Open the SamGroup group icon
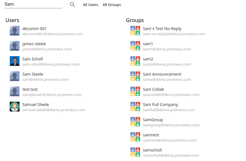Image resolution: width=246 pixels, height=161 pixels. tap(135, 122)
